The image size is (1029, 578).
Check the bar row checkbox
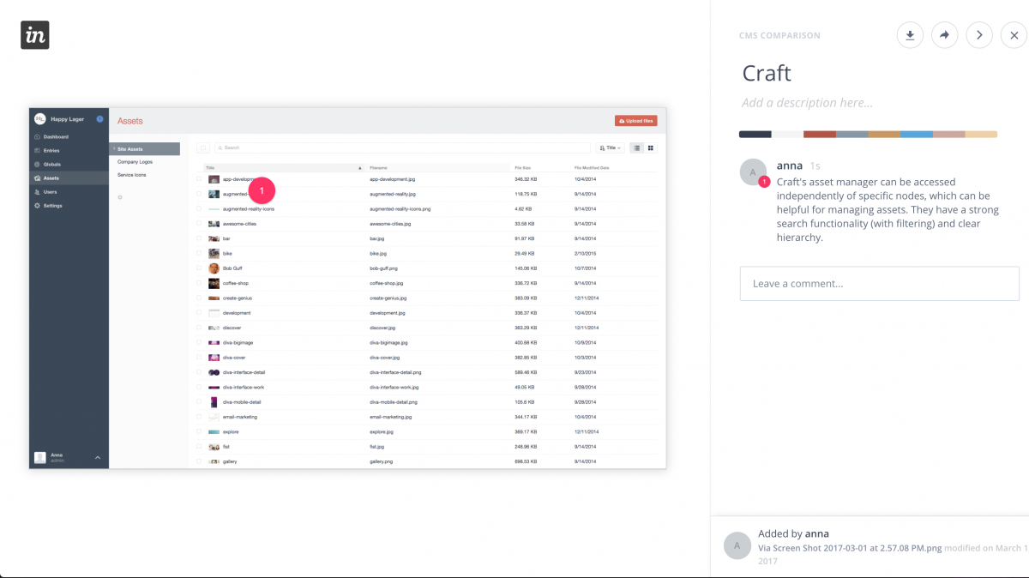[199, 238]
